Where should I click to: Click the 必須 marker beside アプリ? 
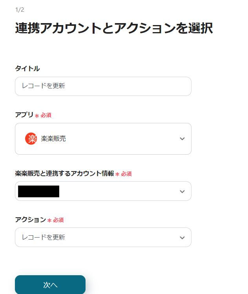[x=46, y=115]
